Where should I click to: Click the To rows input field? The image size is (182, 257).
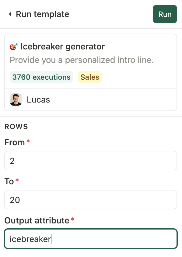pos(91,200)
